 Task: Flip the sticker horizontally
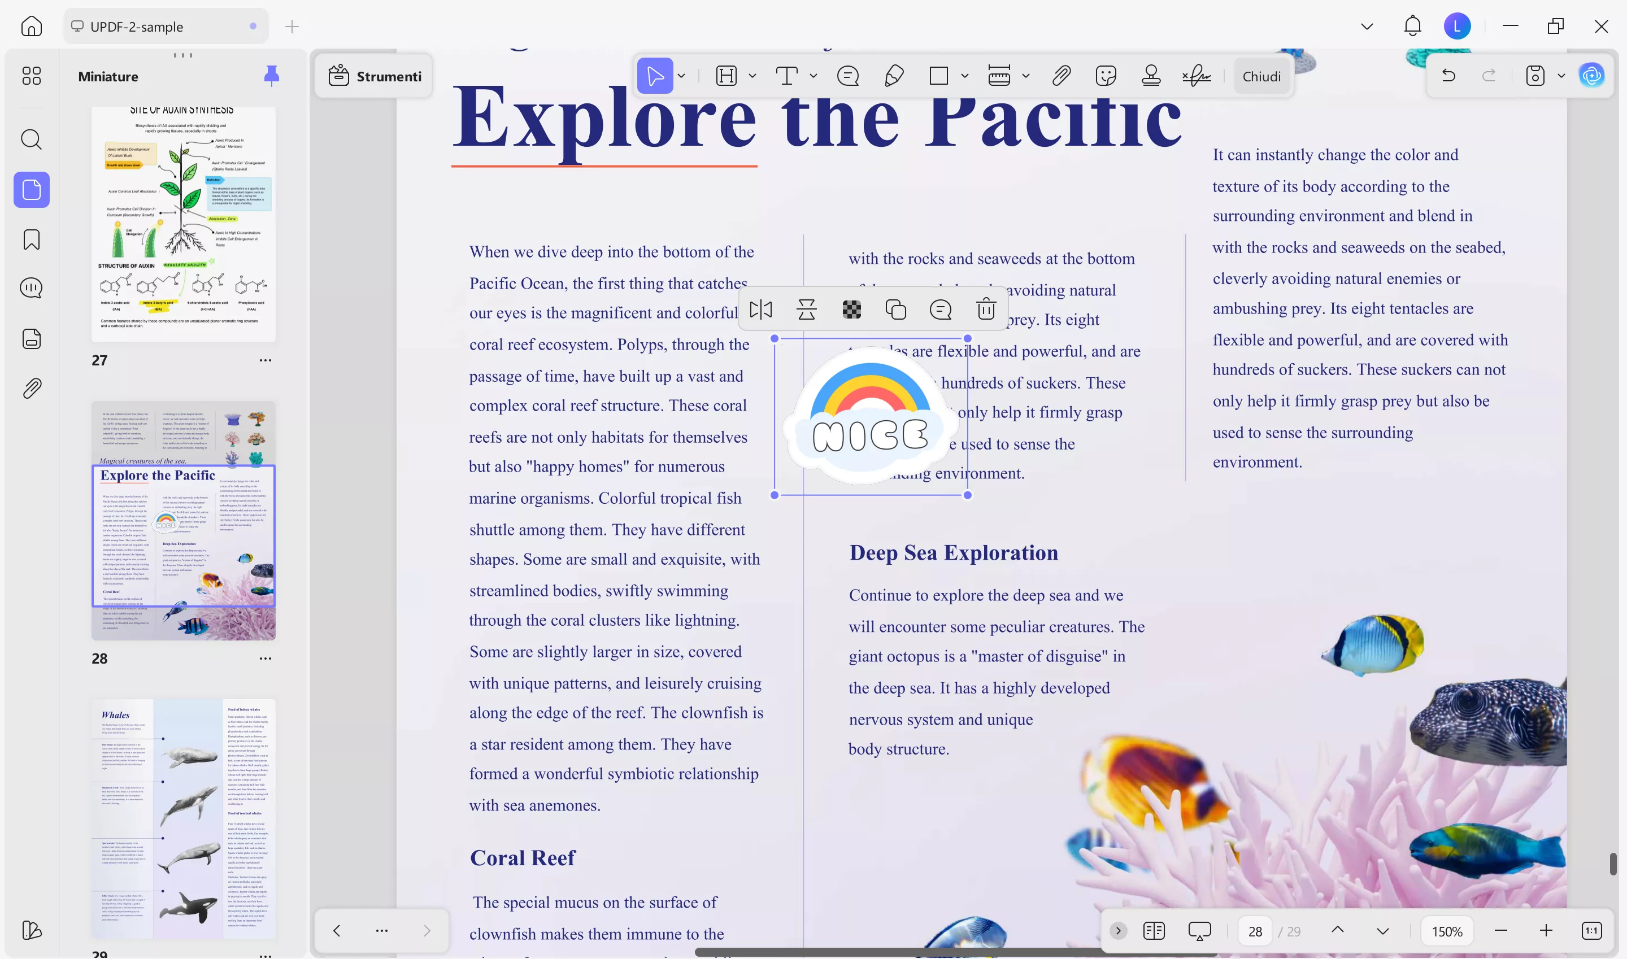(x=761, y=309)
